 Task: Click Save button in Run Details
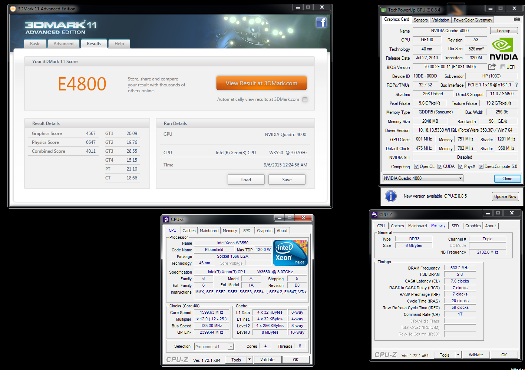287,179
